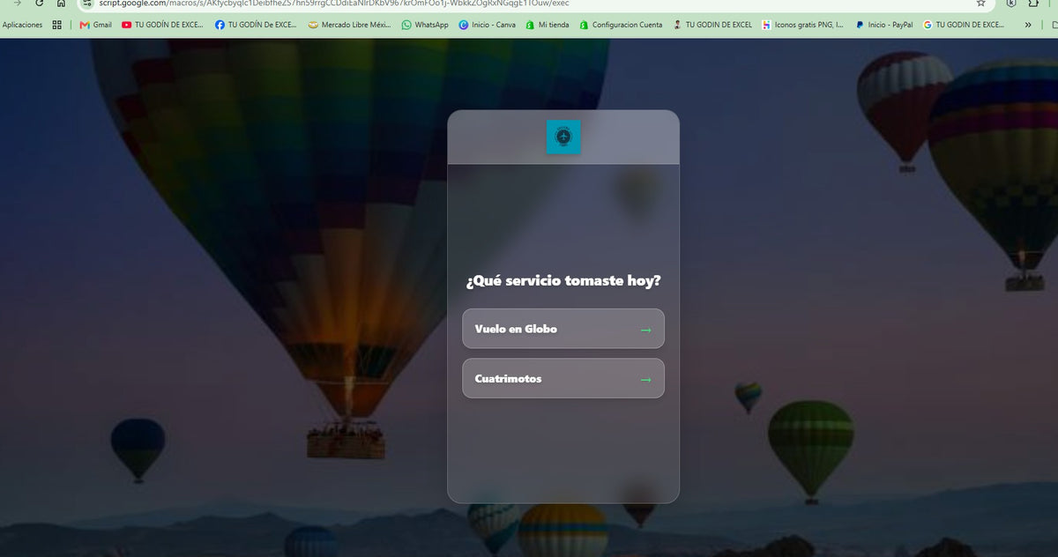Bookmark this page with the star icon
The image size is (1058, 557).
tap(980, 4)
